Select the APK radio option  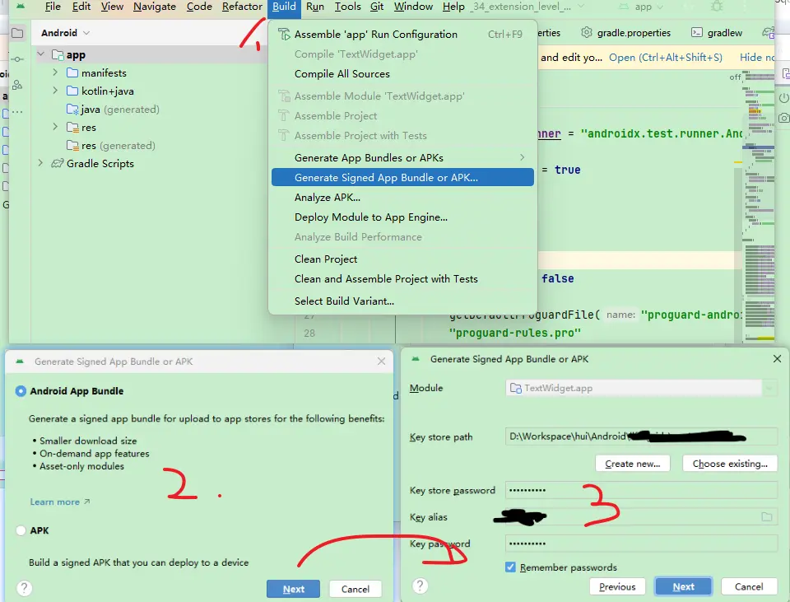click(x=21, y=530)
